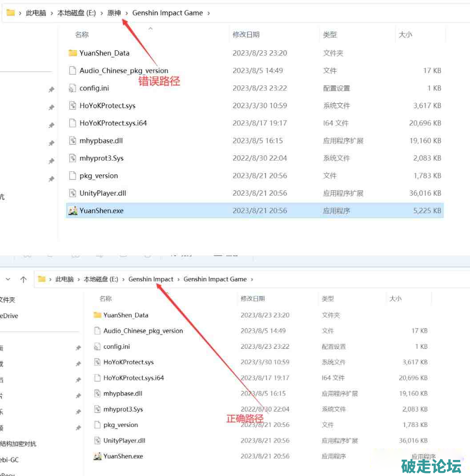
Task: Sort by 大小 column header in the 原神 window
Action: point(405,34)
